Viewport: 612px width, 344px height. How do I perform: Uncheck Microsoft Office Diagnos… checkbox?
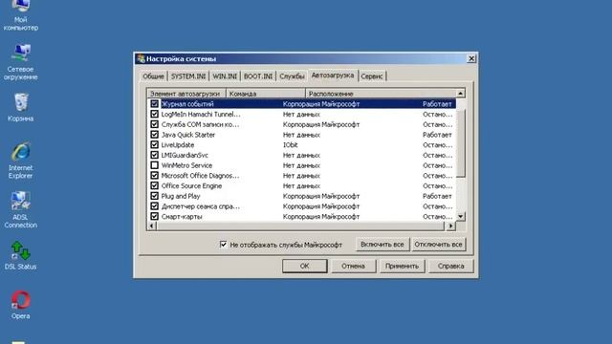(x=154, y=176)
